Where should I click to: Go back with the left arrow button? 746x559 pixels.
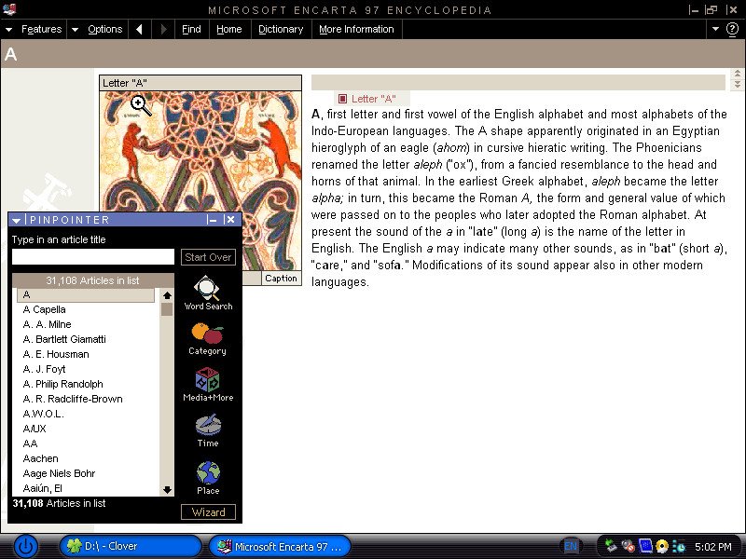[x=139, y=30]
